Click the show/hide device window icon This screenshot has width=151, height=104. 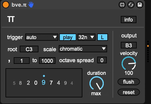tap(122, 5)
